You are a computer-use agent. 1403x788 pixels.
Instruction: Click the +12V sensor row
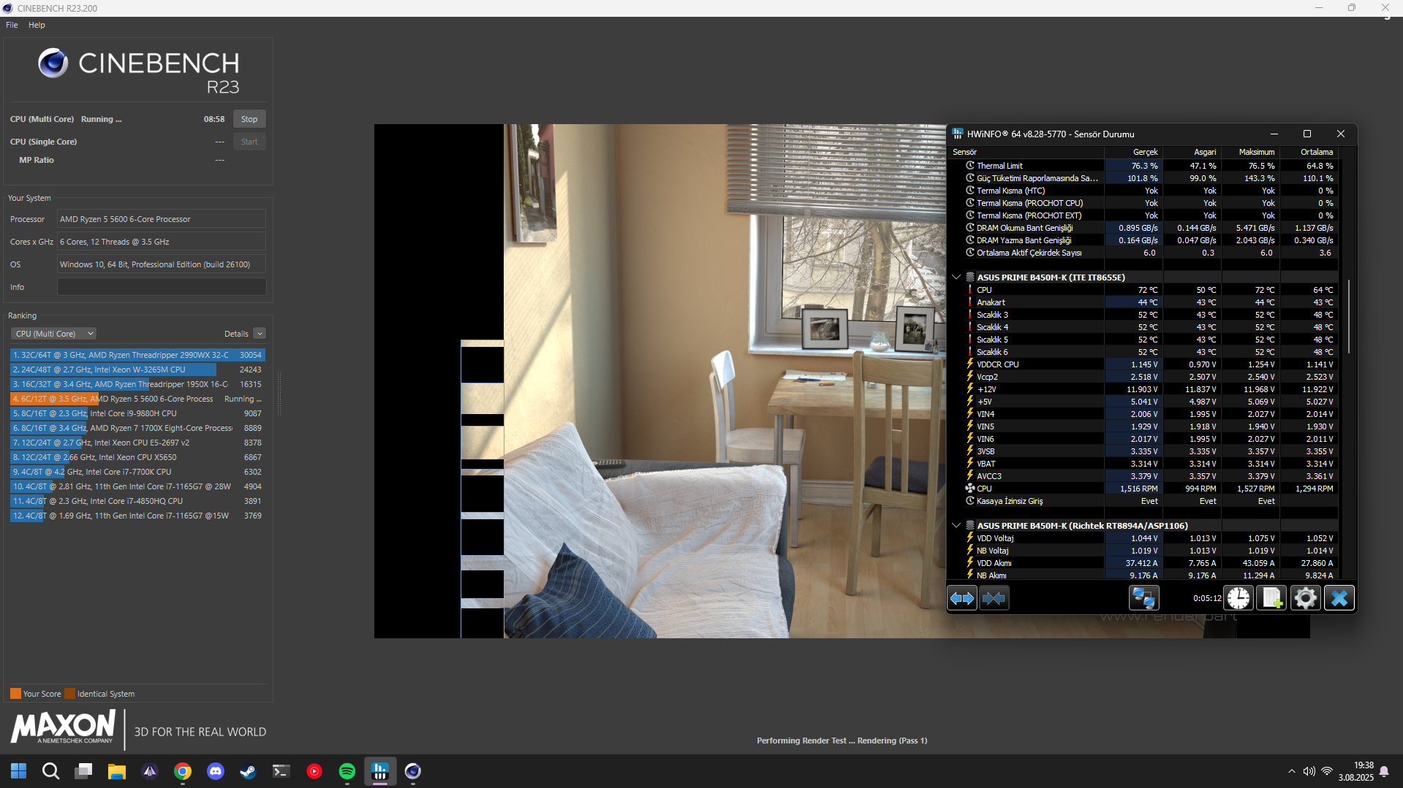[1143, 389]
